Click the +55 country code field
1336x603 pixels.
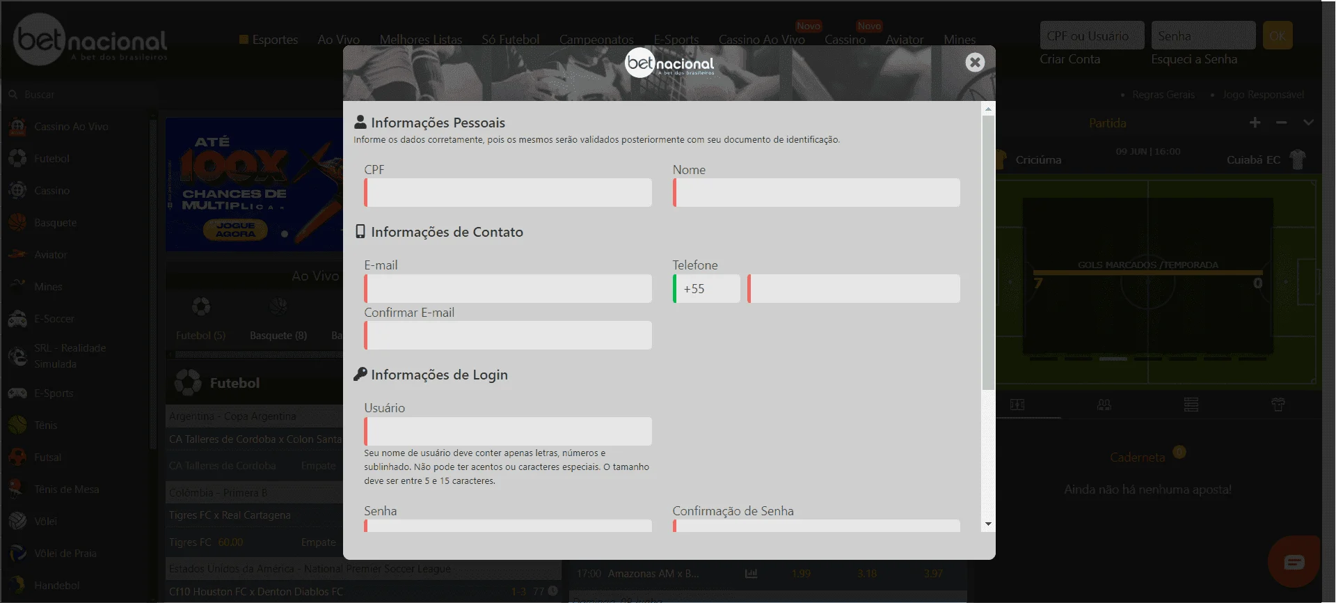tap(706, 288)
